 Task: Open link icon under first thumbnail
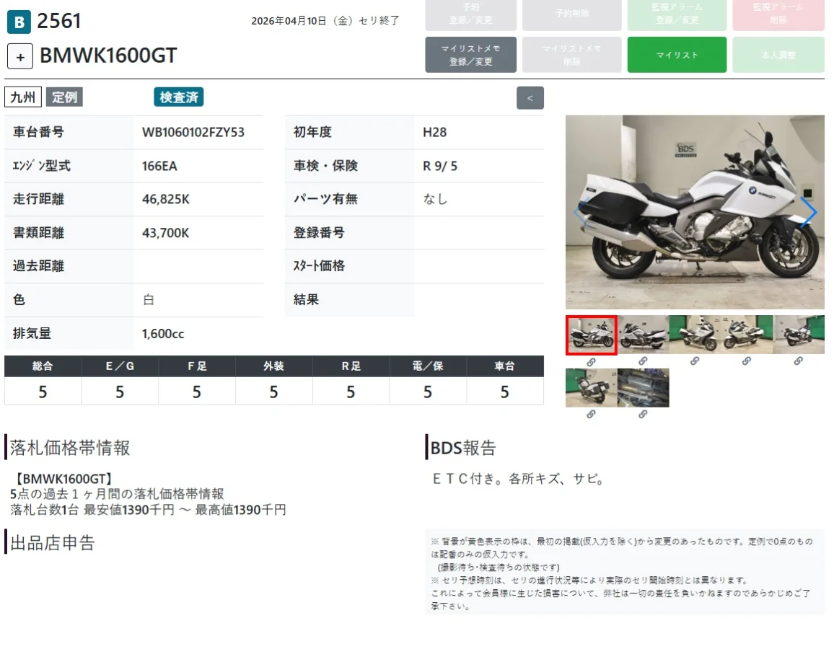591,362
